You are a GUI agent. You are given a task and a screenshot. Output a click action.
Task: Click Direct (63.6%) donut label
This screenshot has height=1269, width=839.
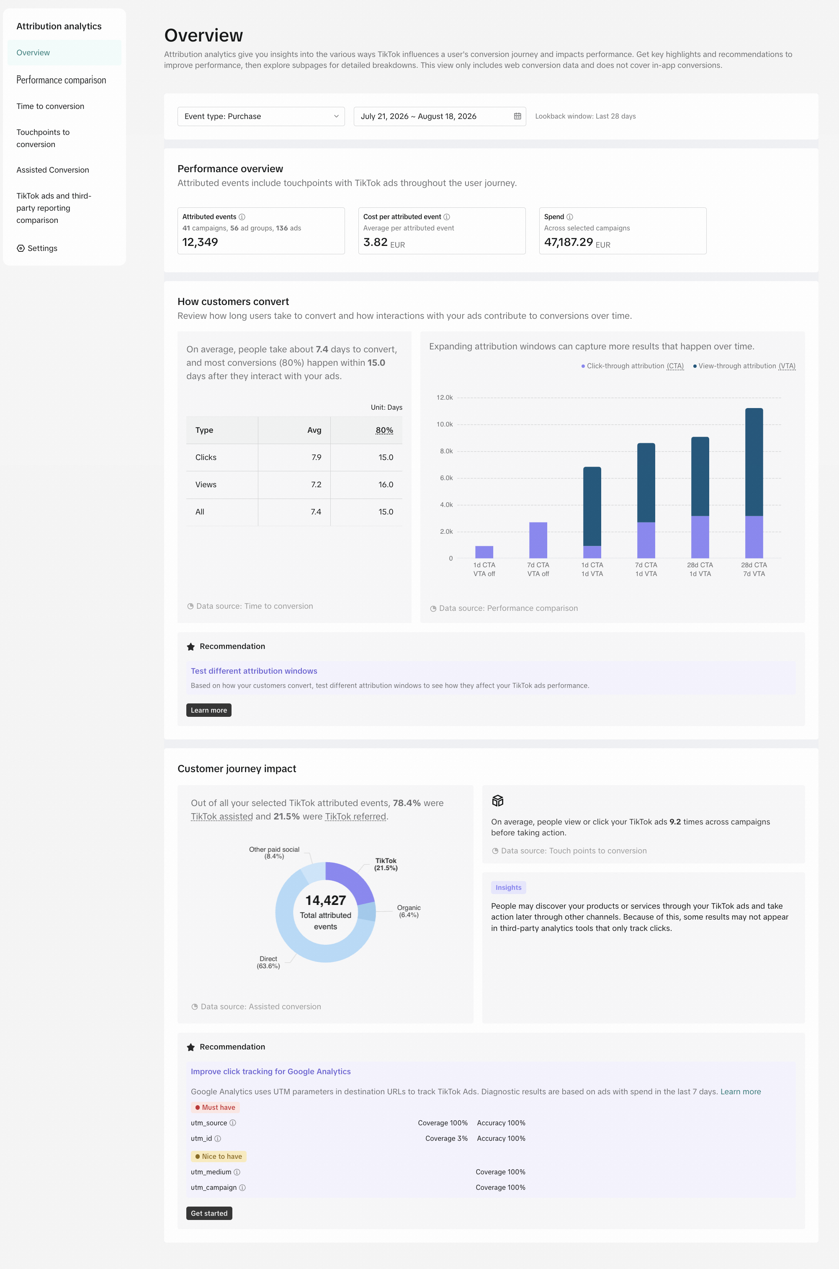click(x=268, y=962)
